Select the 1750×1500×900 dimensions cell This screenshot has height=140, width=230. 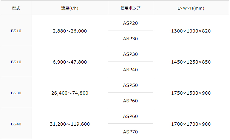coord(191,93)
